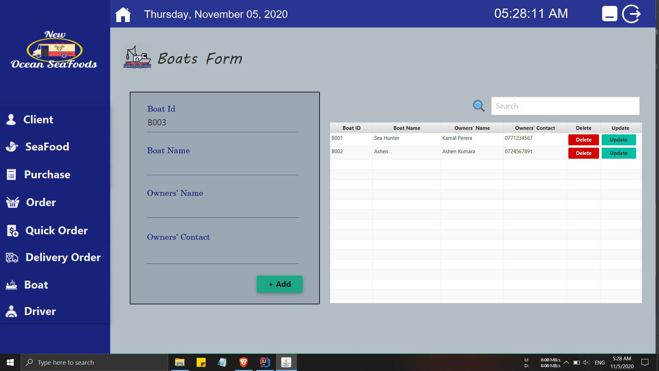Click the Boat ship icon in the sidebar
The height and width of the screenshot is (371, 659).
tap(11, 284)
